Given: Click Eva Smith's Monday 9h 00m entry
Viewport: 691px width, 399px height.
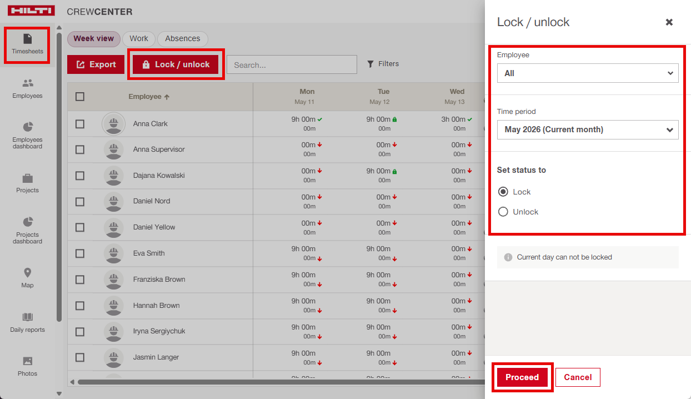Looking at the screenshot, I should (x=303, y=249).
